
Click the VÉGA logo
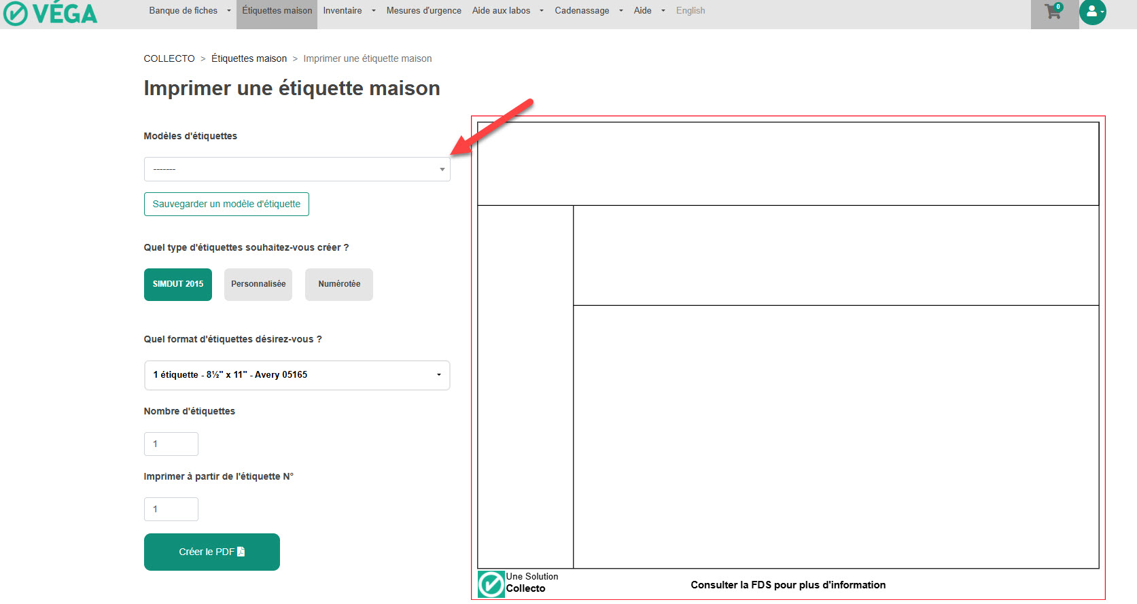(x=50, y=14)
